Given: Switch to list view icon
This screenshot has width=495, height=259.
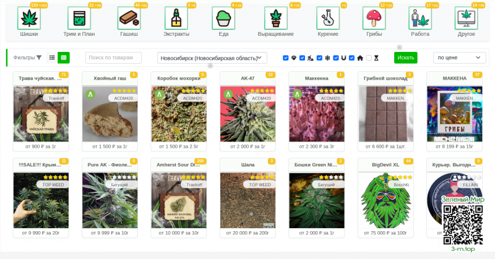Looking at the screenshot, I should [x=52, y=57].
